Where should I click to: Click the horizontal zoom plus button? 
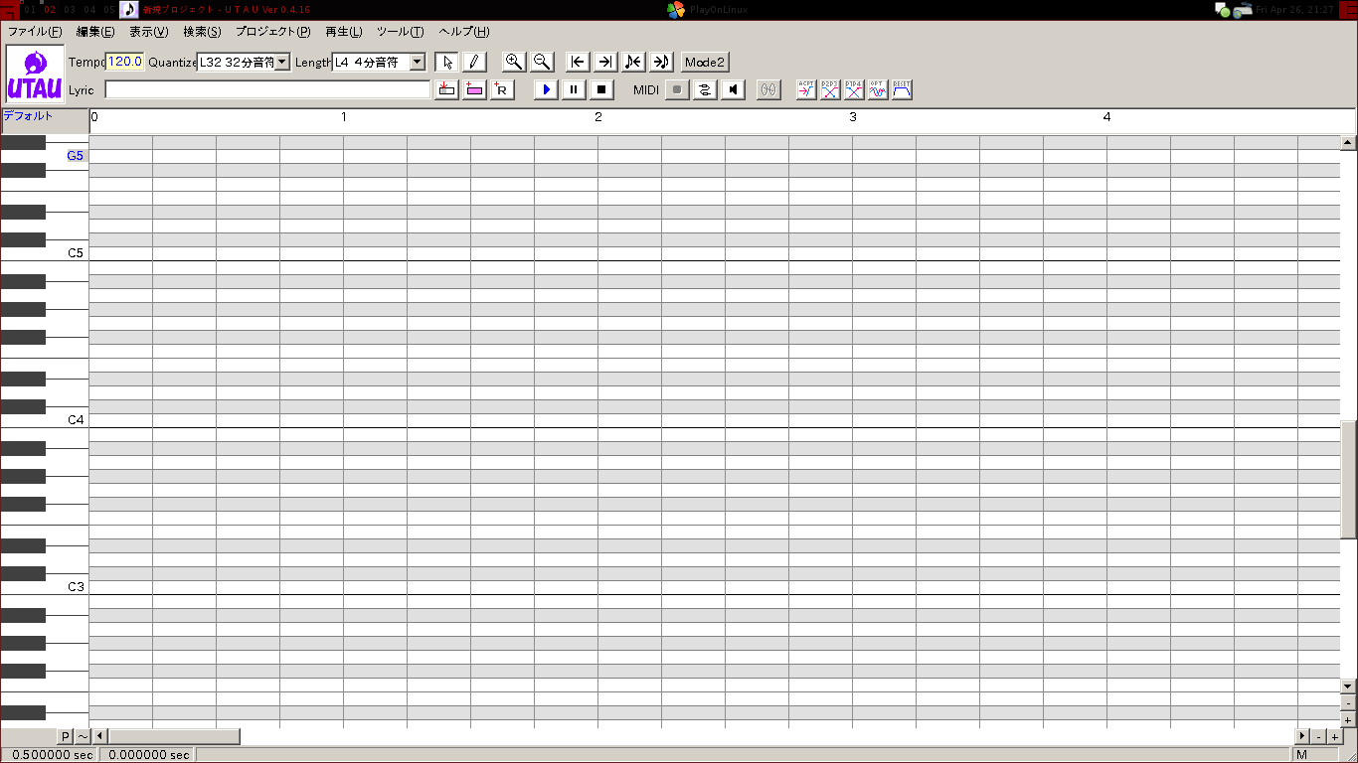(1334, 736)
